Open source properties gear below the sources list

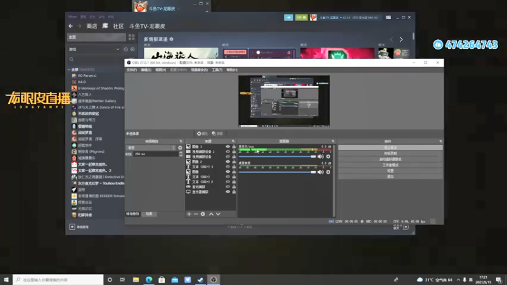203,214
